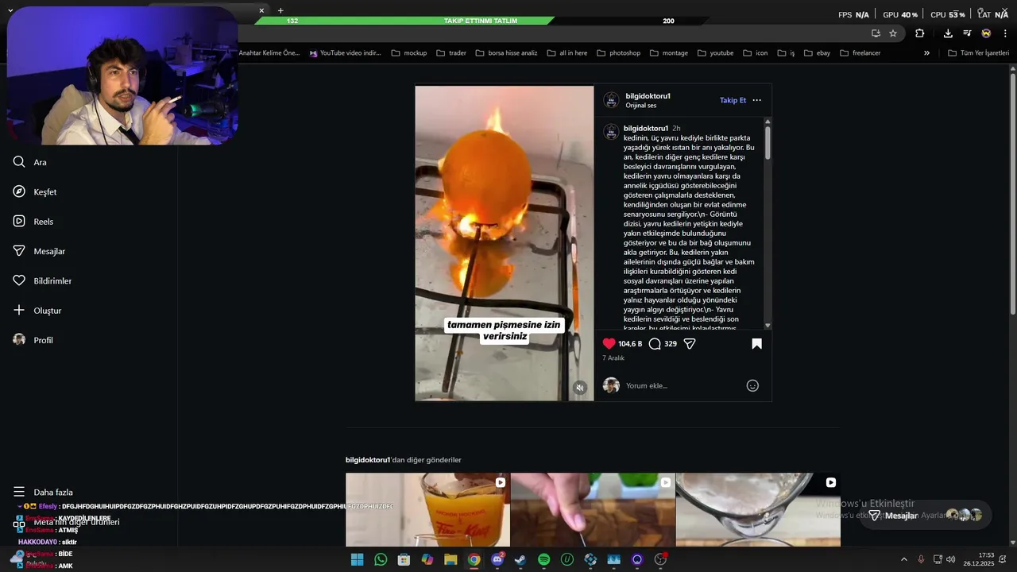Open Instagram search (Ara) in sidebar
Screen dimensions: 1017x572
point(29,162)
